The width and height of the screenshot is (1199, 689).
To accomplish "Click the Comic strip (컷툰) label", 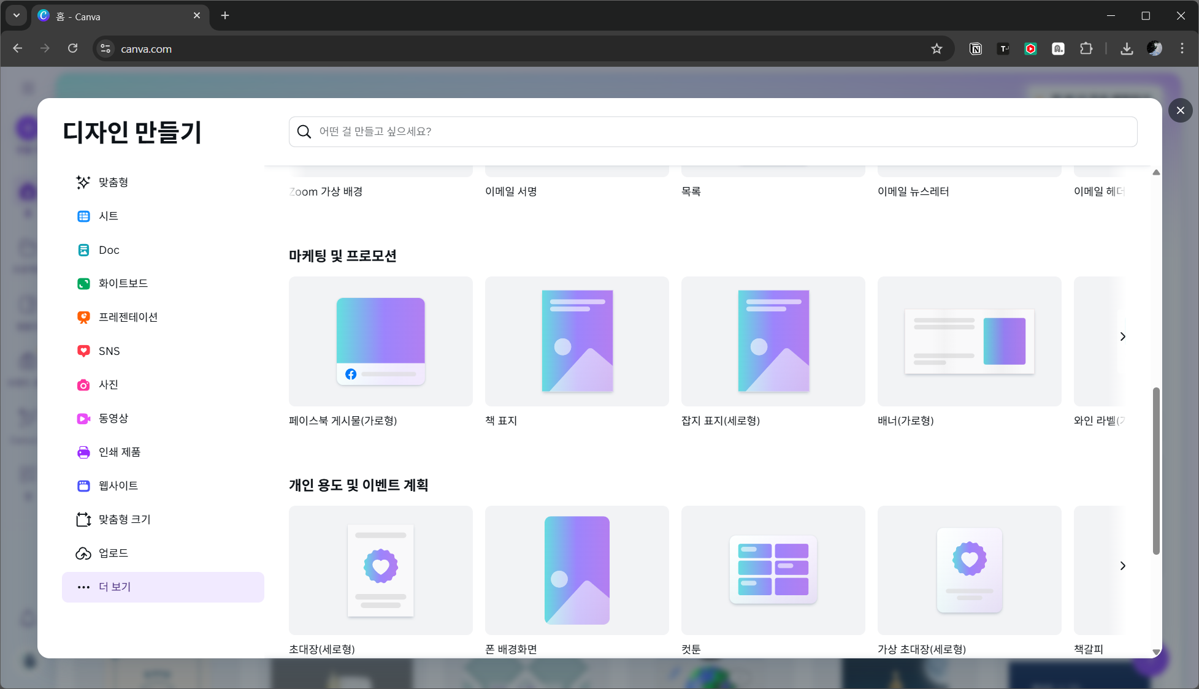I will (x=691, y=649).
